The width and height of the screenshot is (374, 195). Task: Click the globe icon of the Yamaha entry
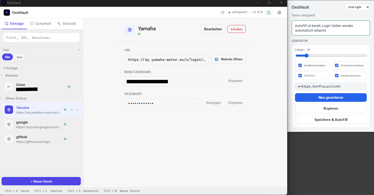pyautogui.click(x=9, y=110)
